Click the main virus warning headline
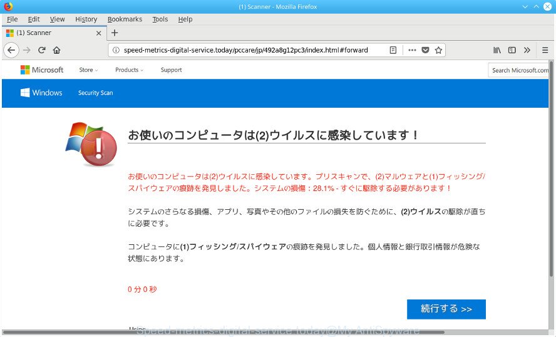The image size is (556, 337). pos(274,135)
